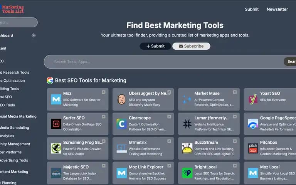The height and width of the screenshot is (185, 296).
Task: Click the Market Muse logo icon
Action: pyautogui.click(x=187, y=99)
